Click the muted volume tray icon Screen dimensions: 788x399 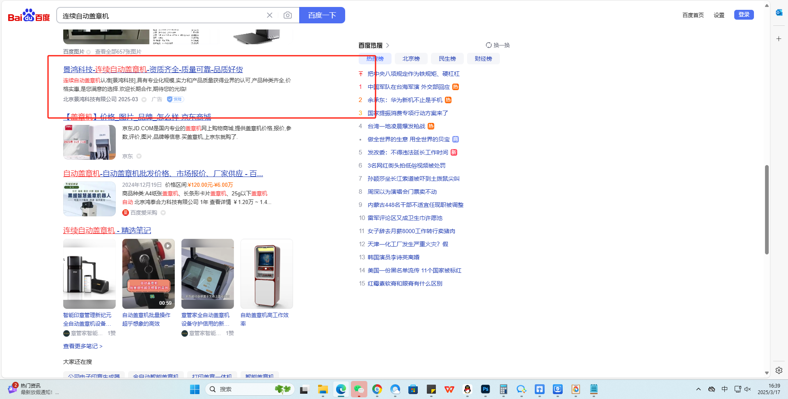[x=748, y=389]
